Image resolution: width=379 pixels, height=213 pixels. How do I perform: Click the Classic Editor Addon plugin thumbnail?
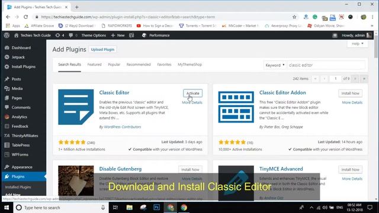[x=236, y=107]
